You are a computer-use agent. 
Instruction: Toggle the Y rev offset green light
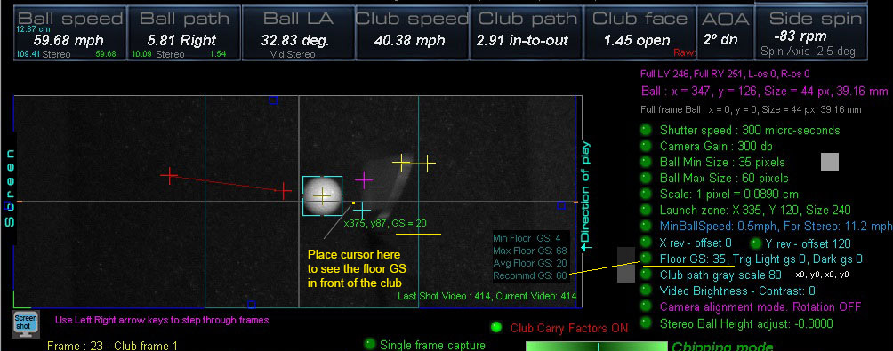click(755, 243)
